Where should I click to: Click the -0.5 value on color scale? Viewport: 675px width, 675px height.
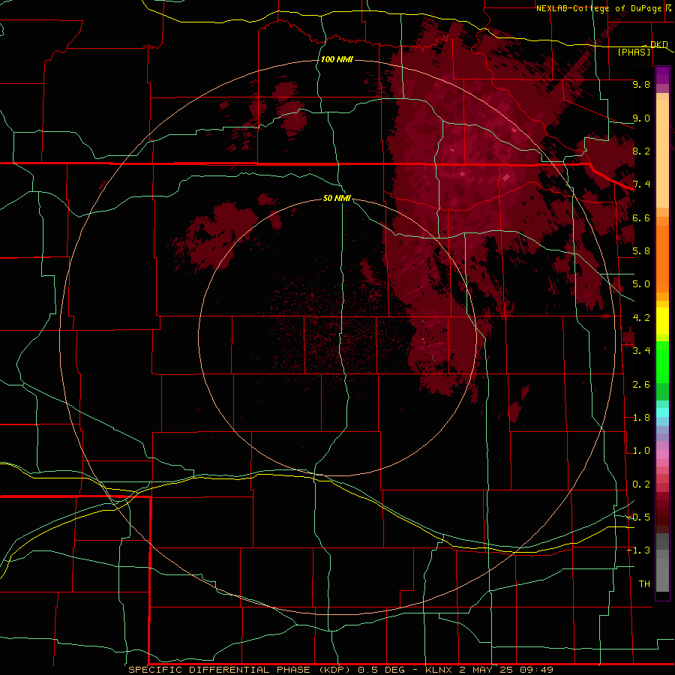[x=638, y=517]
